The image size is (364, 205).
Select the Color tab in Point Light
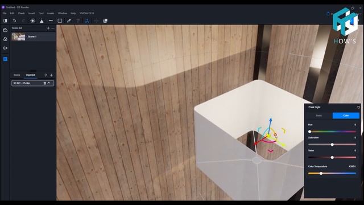coord(346,116)
